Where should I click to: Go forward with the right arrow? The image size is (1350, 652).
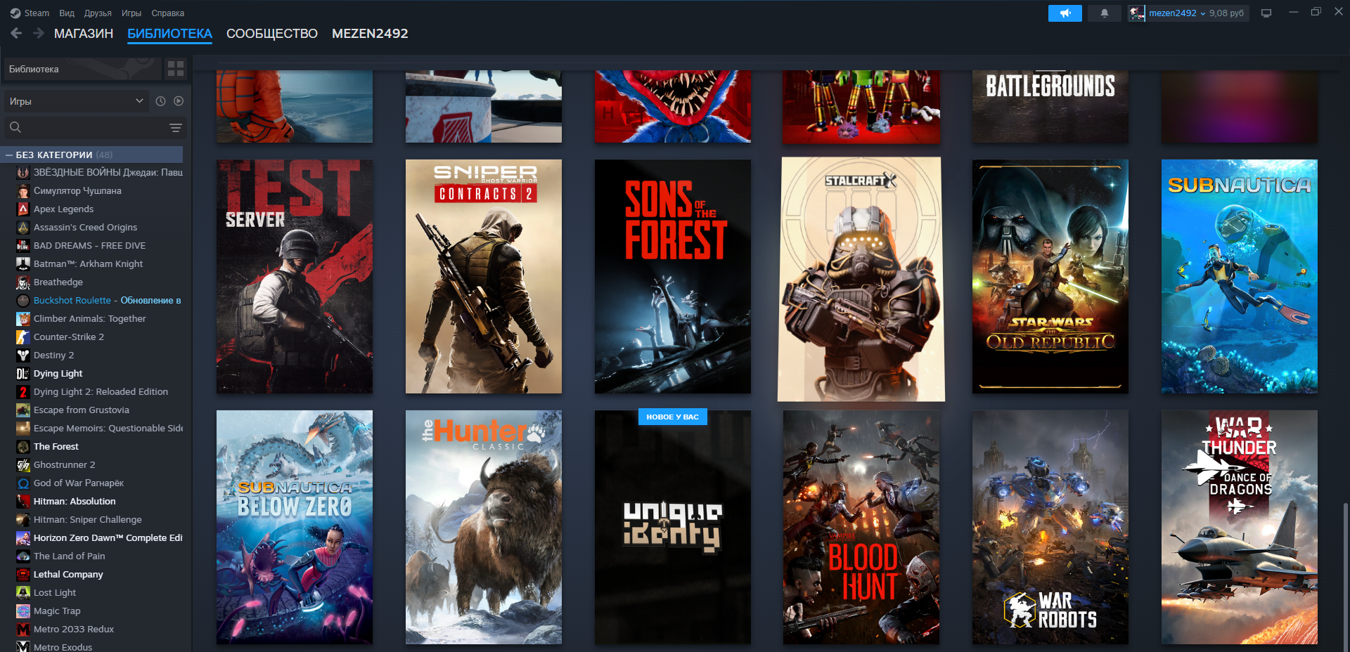[x=39, y=33]
